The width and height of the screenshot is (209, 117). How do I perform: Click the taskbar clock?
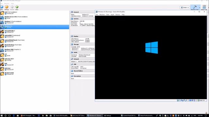[200, 116]
